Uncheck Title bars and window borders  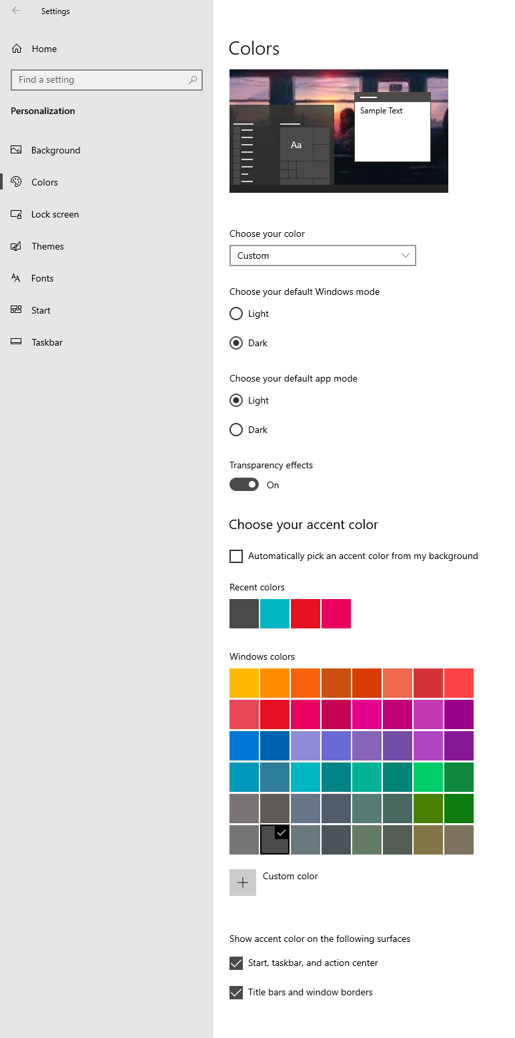(236, 993)
